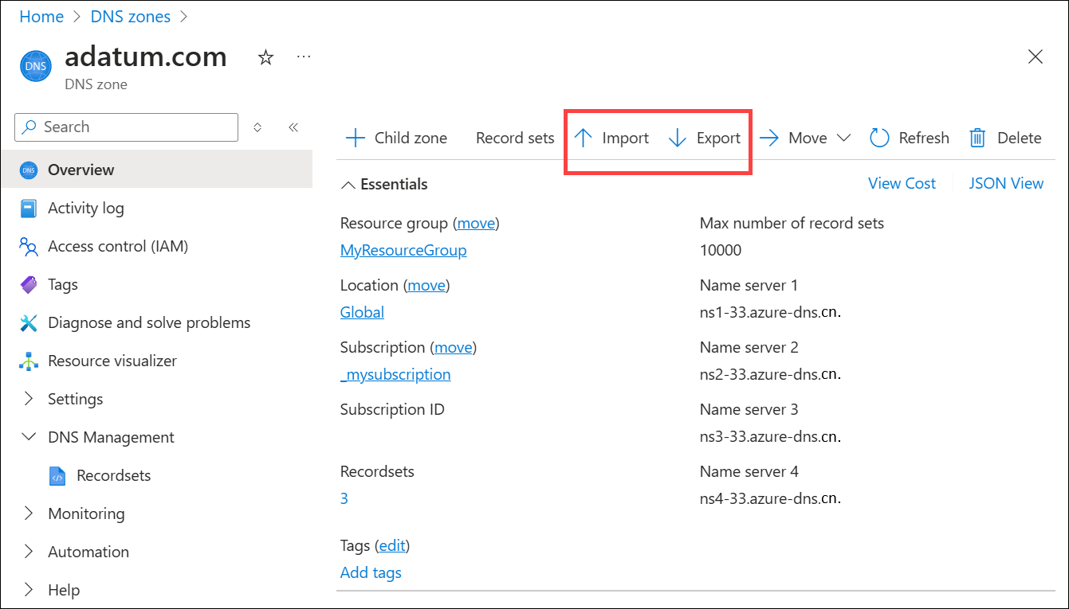The width and height of the screenshot is (1069, 609).
Task: Open the more options ellipsis menu
Action: (303, 57)
